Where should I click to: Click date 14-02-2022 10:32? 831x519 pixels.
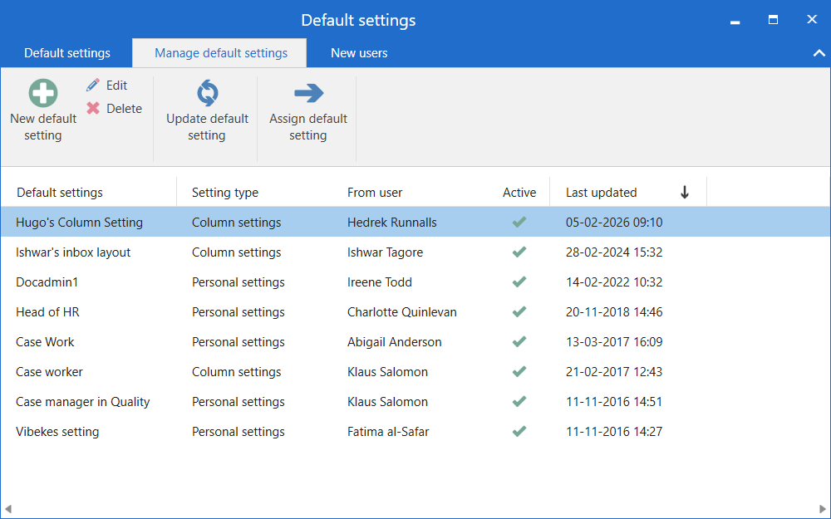click(614, 282)
